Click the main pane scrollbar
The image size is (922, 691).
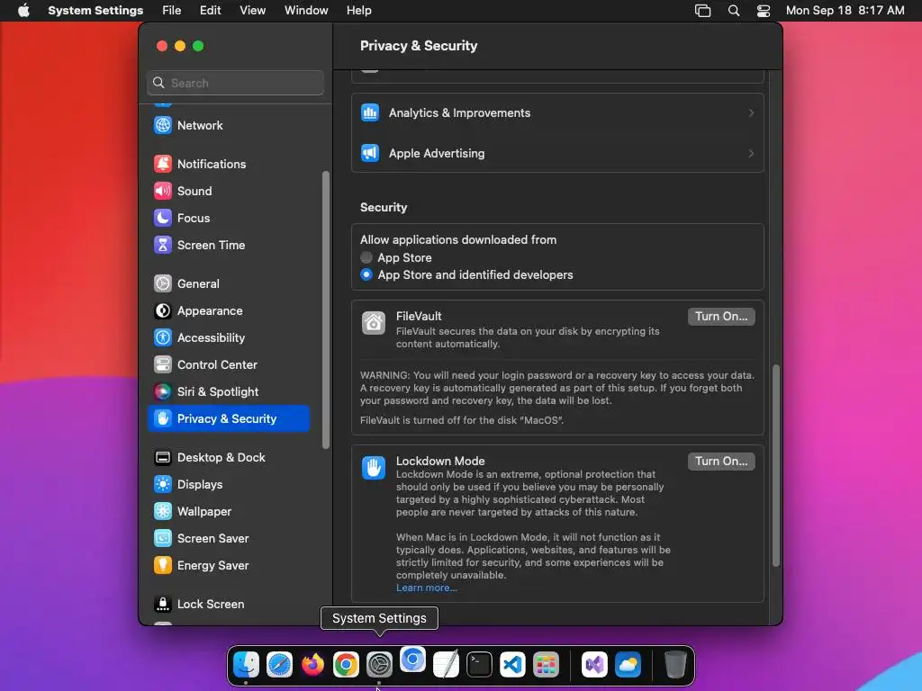[x=775, y=465]
